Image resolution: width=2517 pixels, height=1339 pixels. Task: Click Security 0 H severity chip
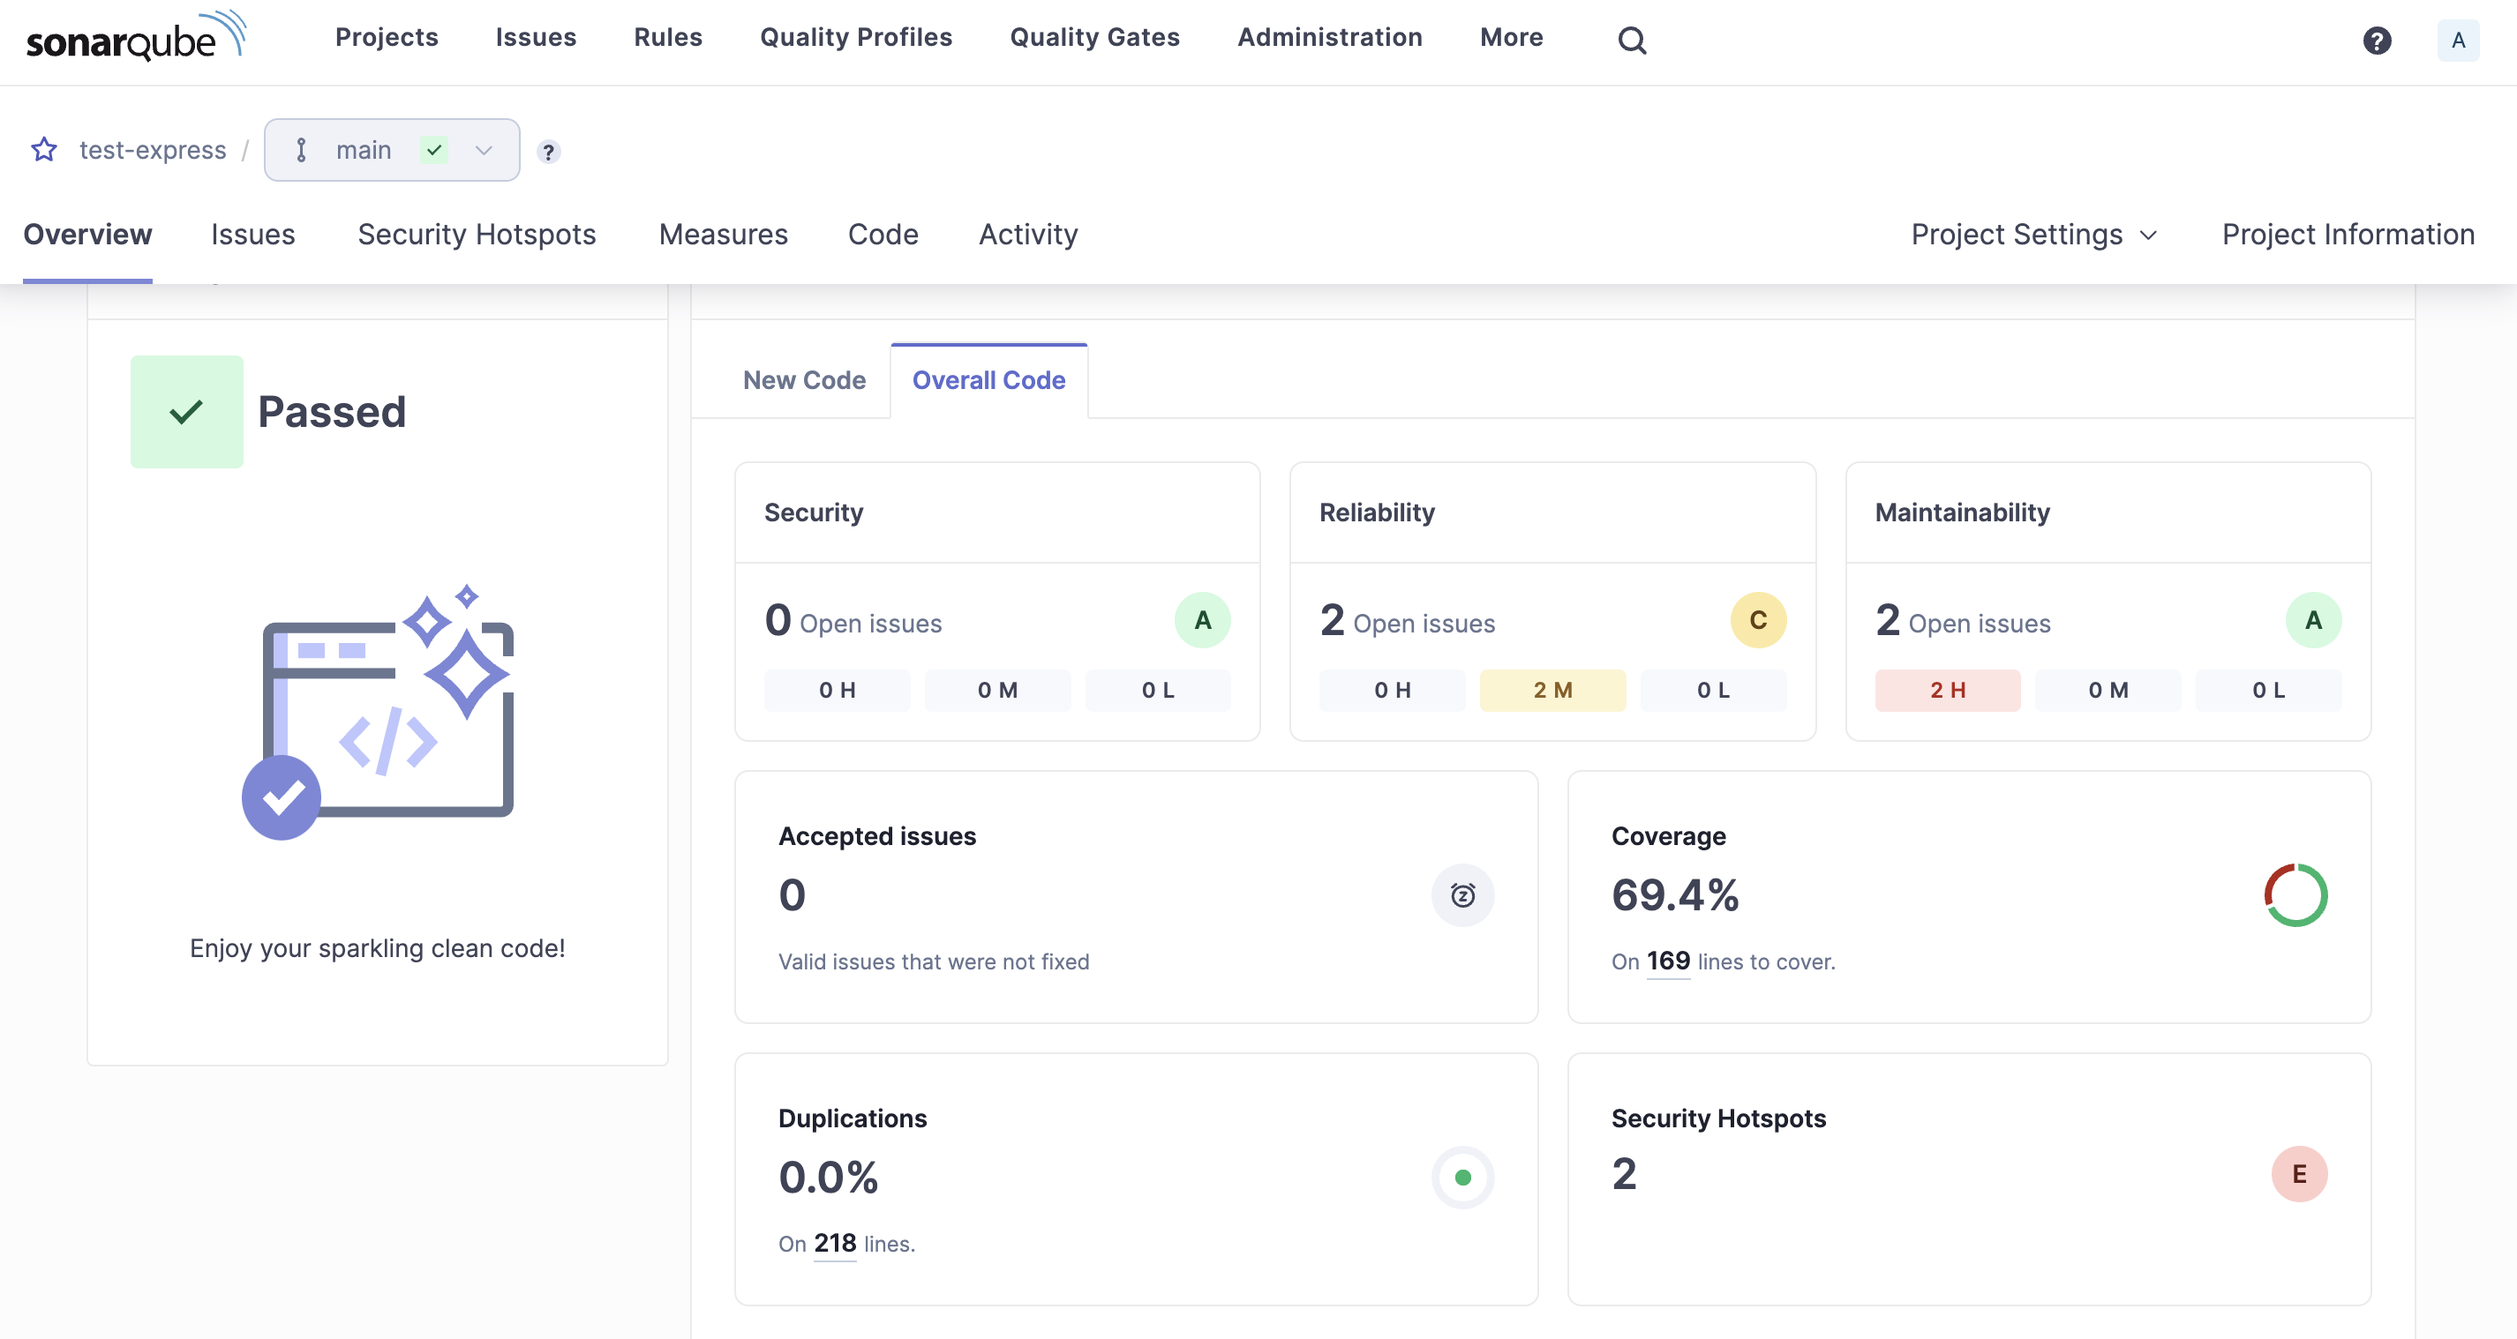click(x=838, y=691)
